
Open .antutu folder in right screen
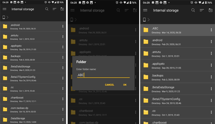(x=178, y=54)
